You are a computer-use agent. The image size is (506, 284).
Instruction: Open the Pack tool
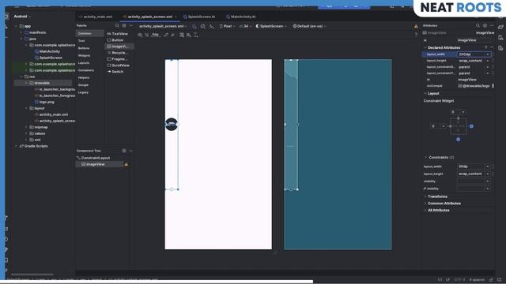click(182, 35)
